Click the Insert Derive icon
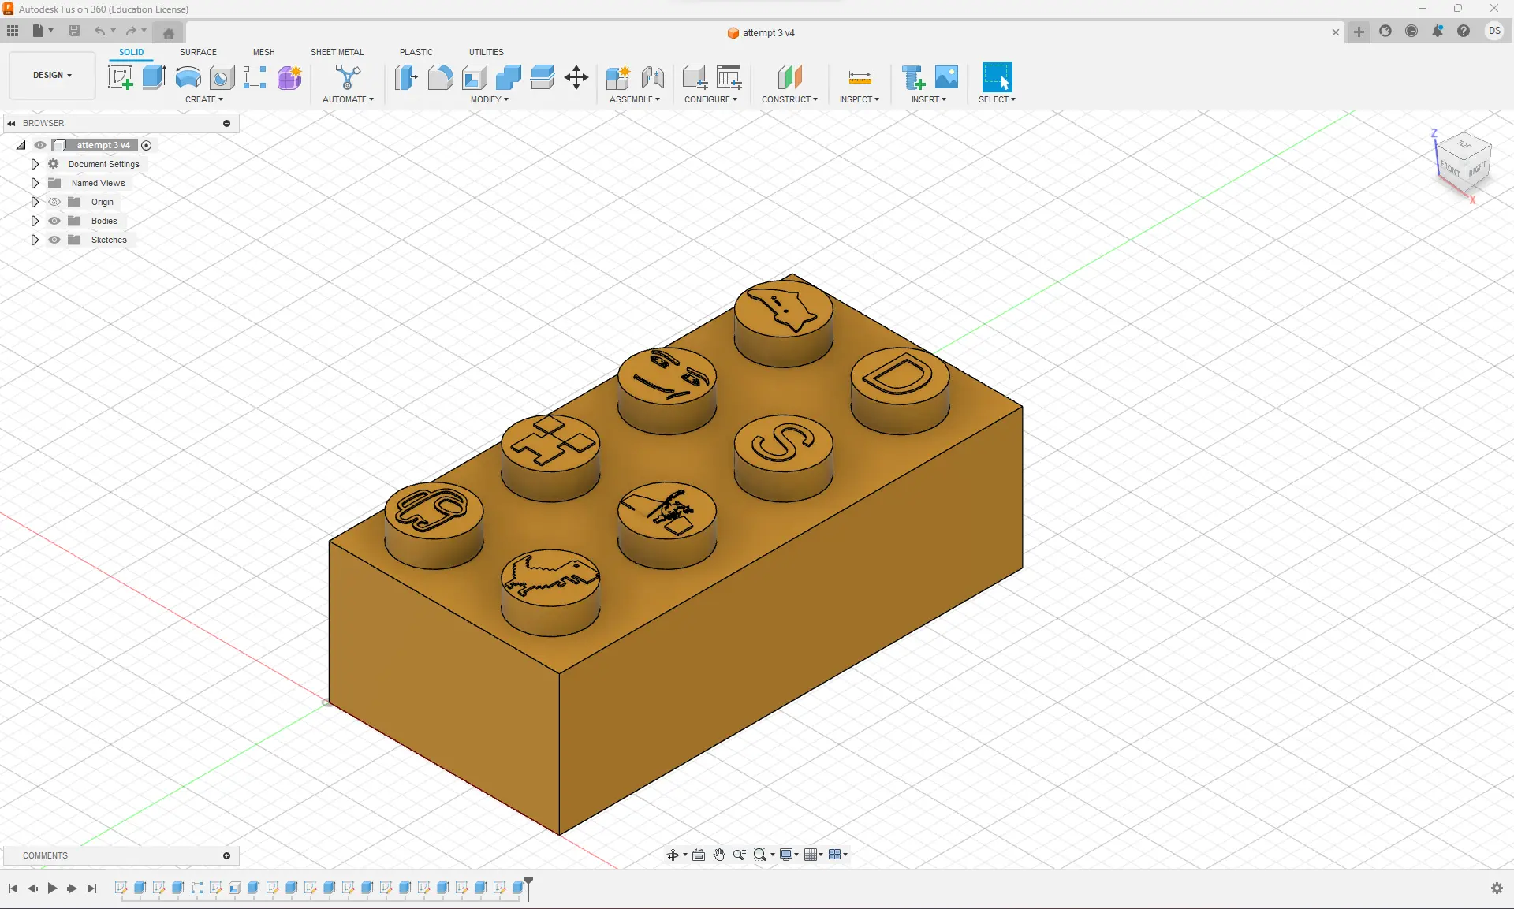Image resolution: width=1514 pixels, height=909 pixels. point(912,77)
